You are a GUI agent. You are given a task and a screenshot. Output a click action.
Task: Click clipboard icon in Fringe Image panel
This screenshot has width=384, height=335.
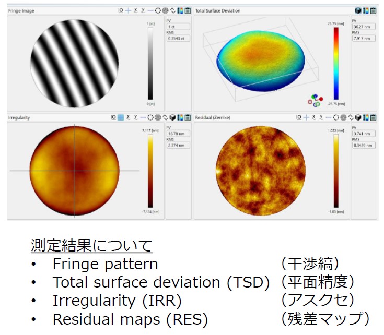[x=188, y=10]
